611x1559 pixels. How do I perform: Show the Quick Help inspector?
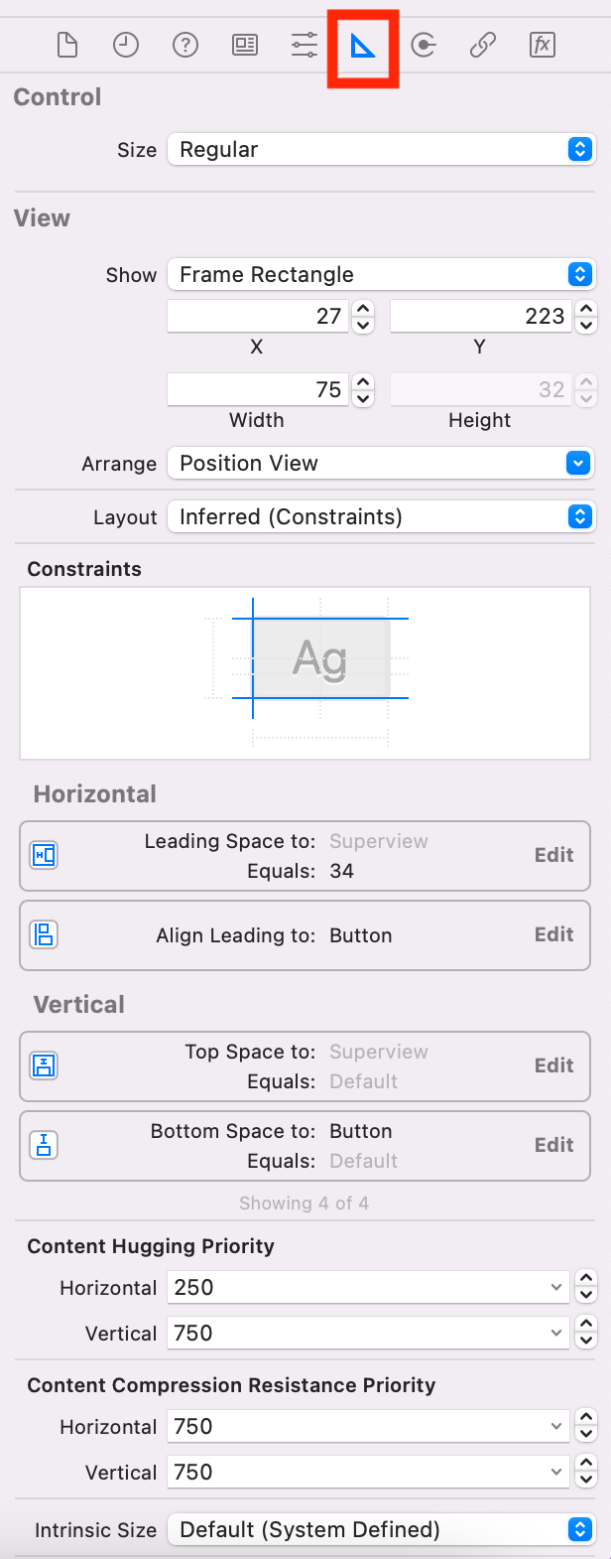(x=185, y=45)
